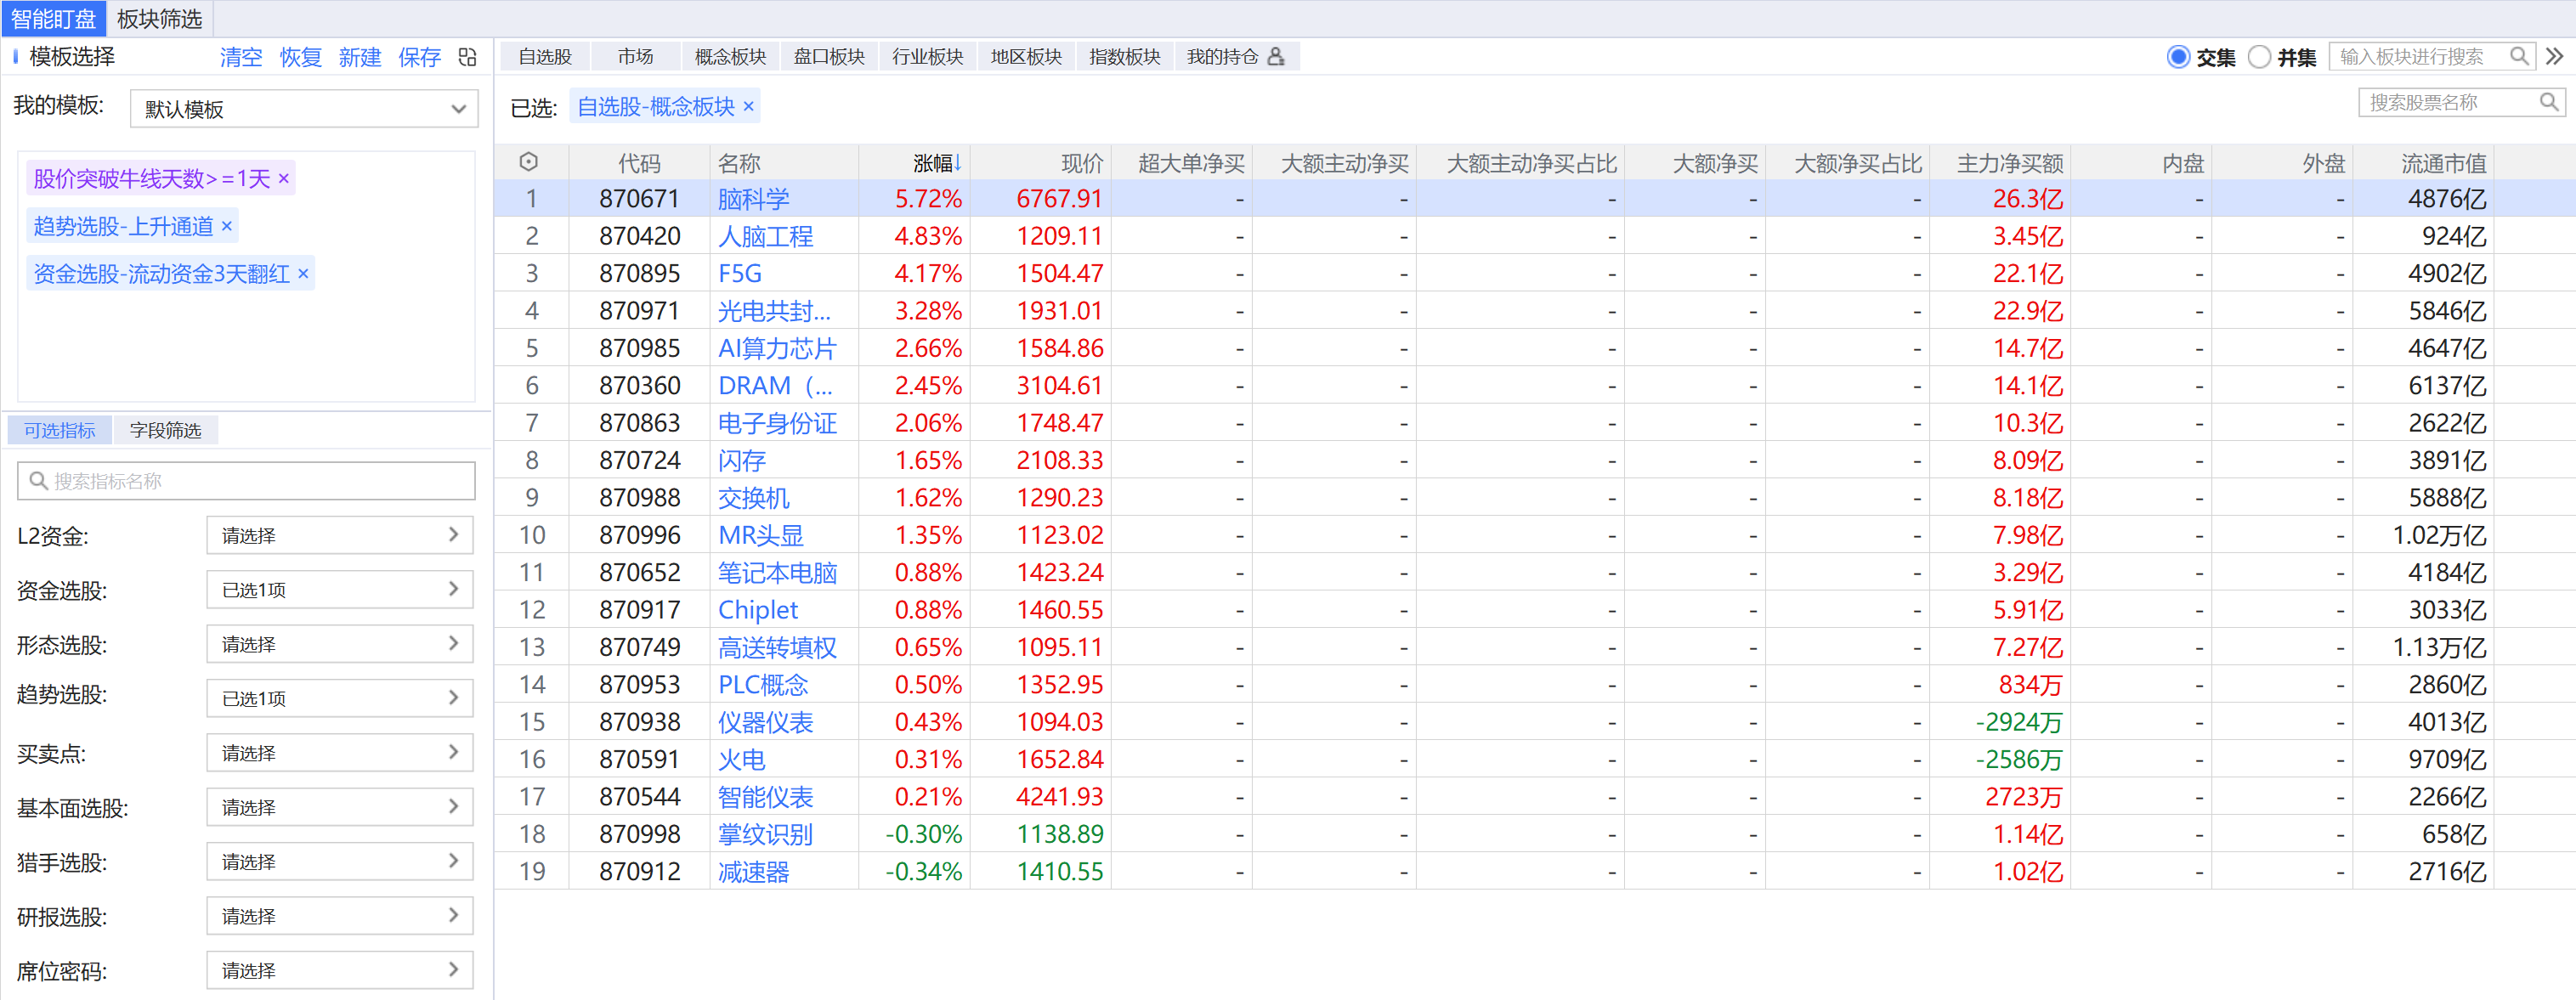Click code cell 870996

[640, 536]
